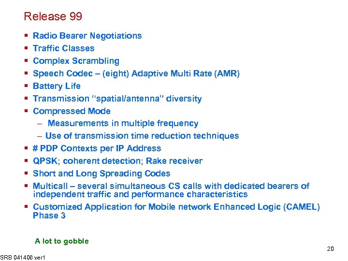Click the CAMEL Customized Application bullet line
Viewport: 348px width, 261px height.
[176, 207]
